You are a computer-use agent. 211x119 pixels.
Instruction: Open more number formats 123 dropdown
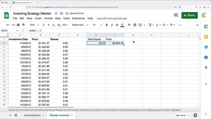[65, 25]
